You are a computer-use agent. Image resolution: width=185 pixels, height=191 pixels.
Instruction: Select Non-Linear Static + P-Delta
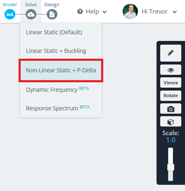pos(61,70)
